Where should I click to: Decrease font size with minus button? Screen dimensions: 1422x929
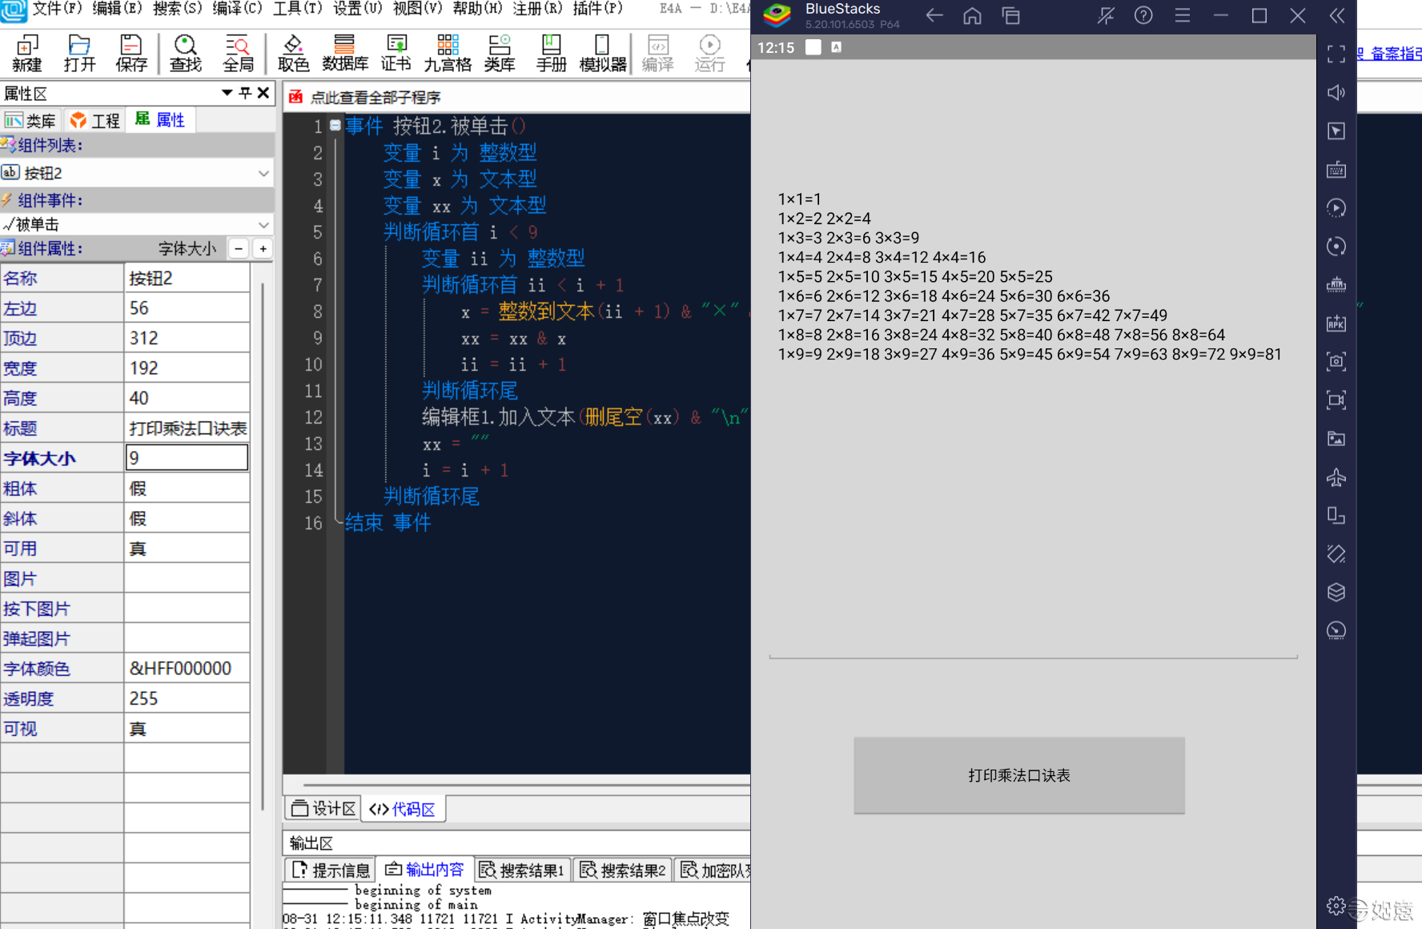coord(239,248)
